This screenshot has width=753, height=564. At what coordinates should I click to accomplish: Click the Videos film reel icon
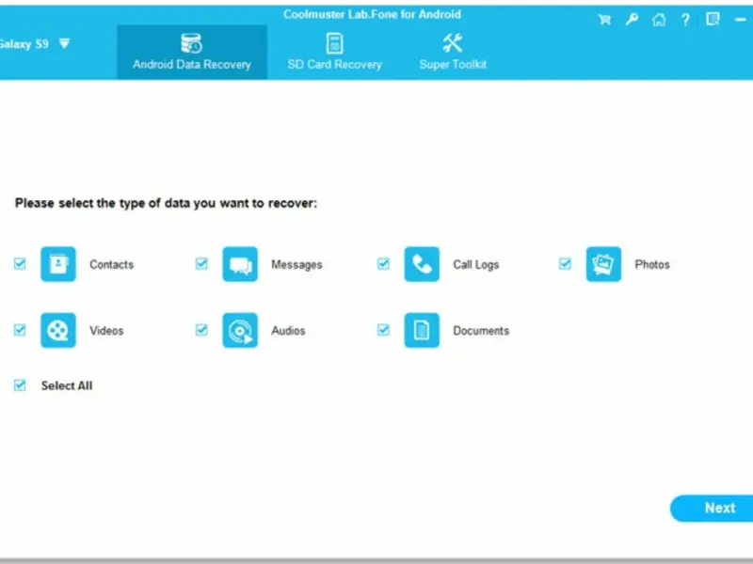tap(58, 331)
